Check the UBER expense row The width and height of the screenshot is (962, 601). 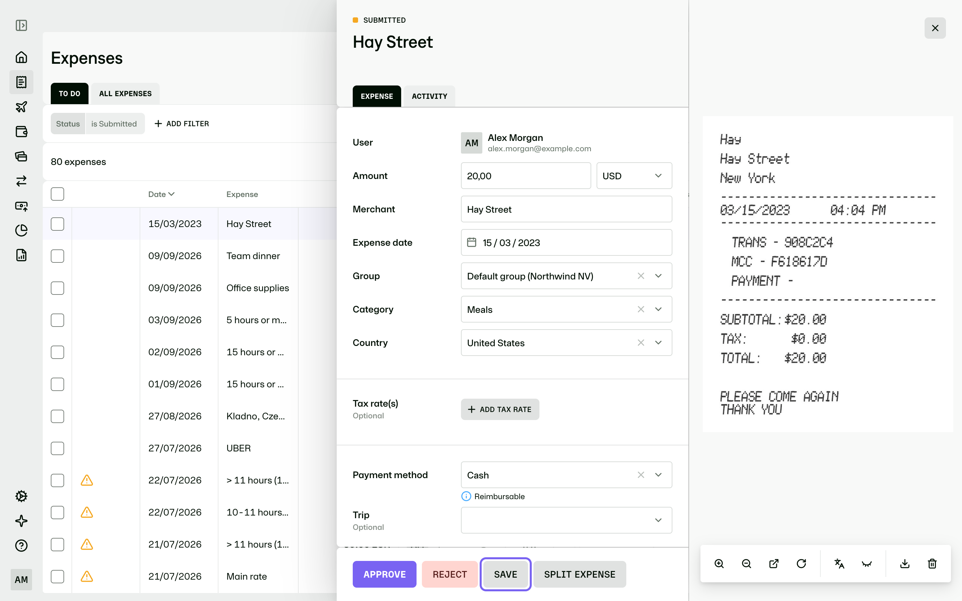57,448
